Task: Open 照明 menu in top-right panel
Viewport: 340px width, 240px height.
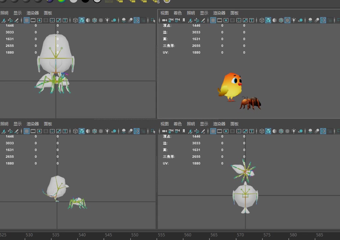Action: pos(191,13)
